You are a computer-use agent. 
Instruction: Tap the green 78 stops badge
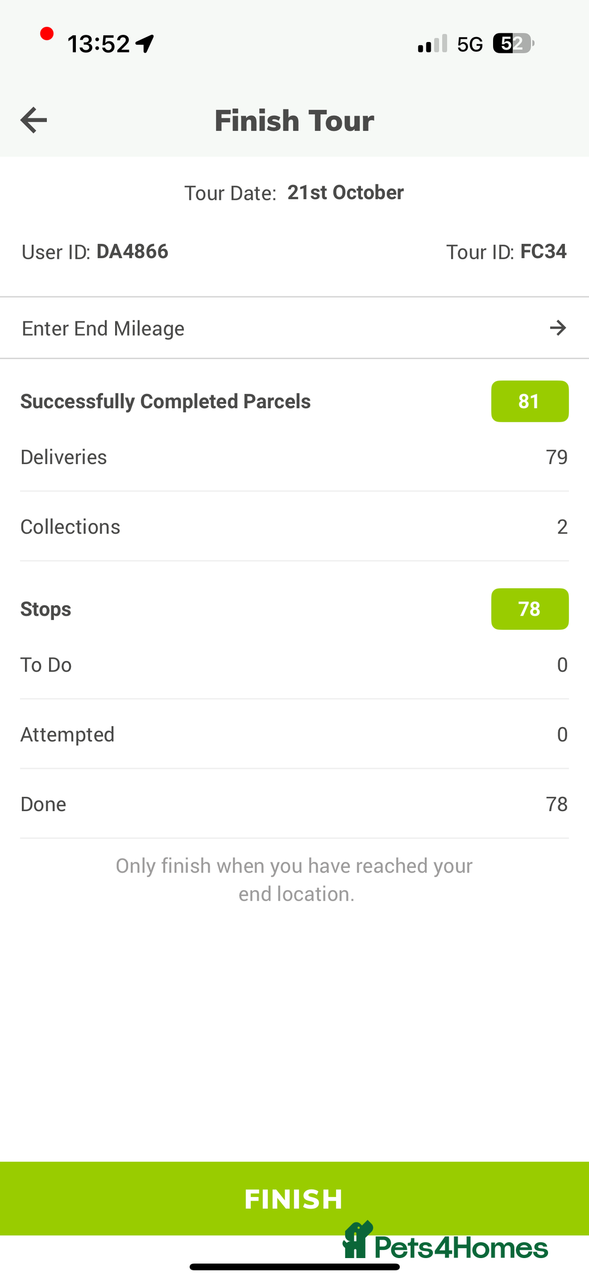point(530,609)
